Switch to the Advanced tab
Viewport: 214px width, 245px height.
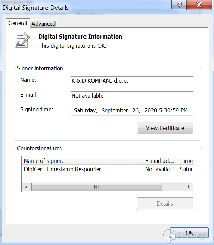pos(44,24)
